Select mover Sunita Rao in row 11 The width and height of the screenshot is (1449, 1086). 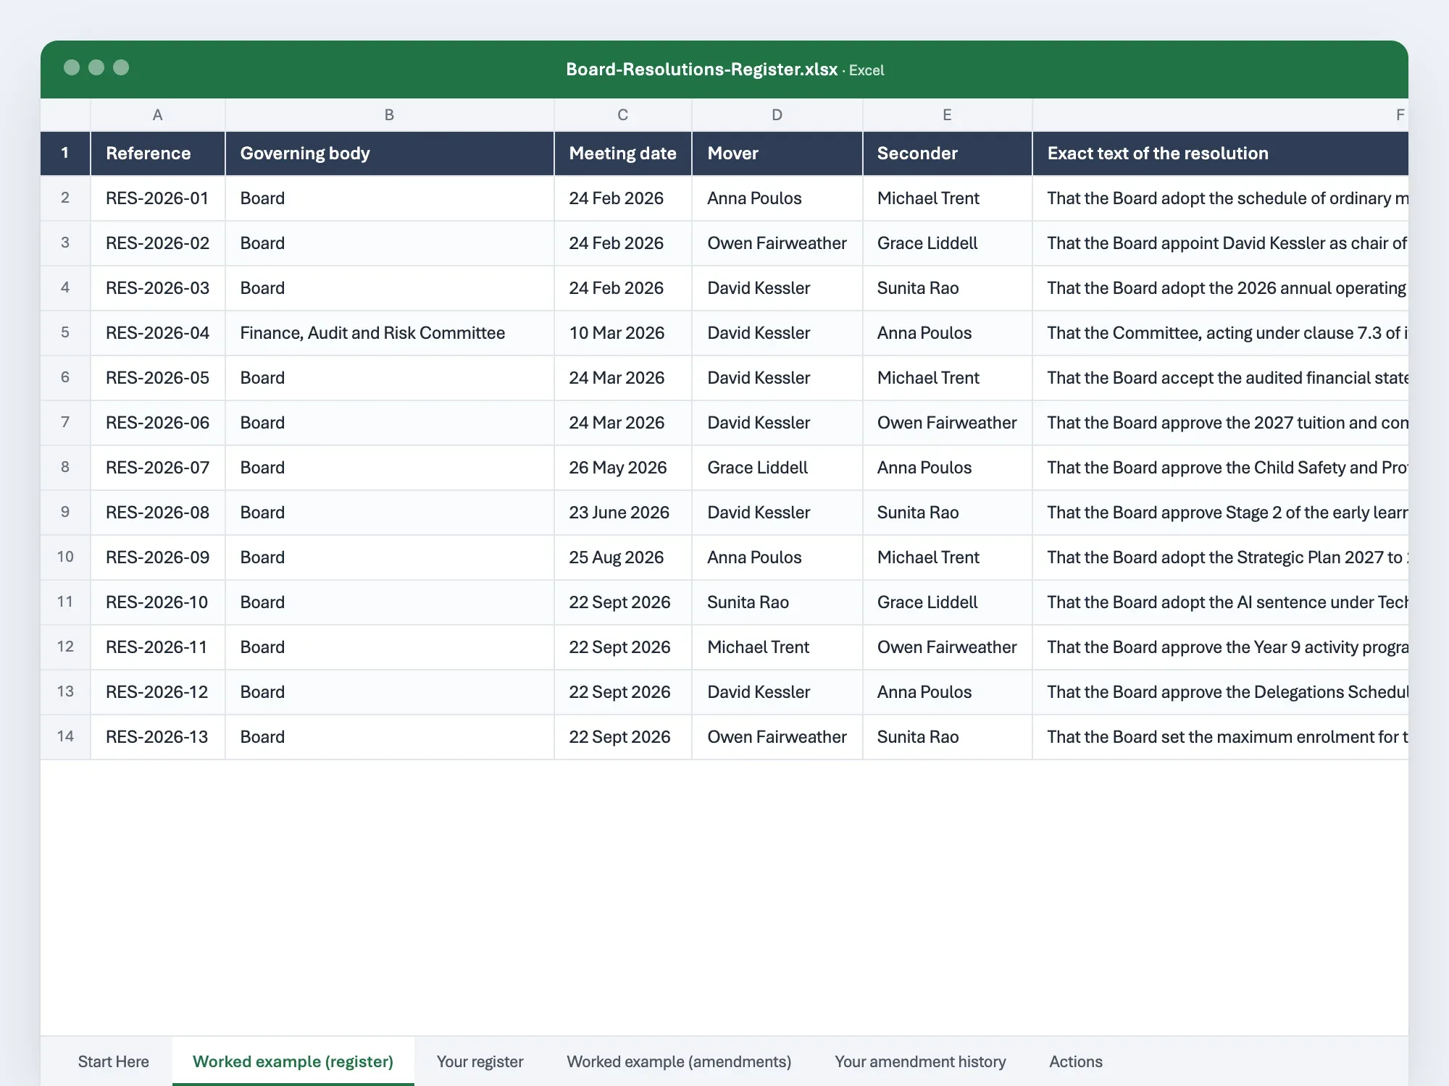point(777,602)
